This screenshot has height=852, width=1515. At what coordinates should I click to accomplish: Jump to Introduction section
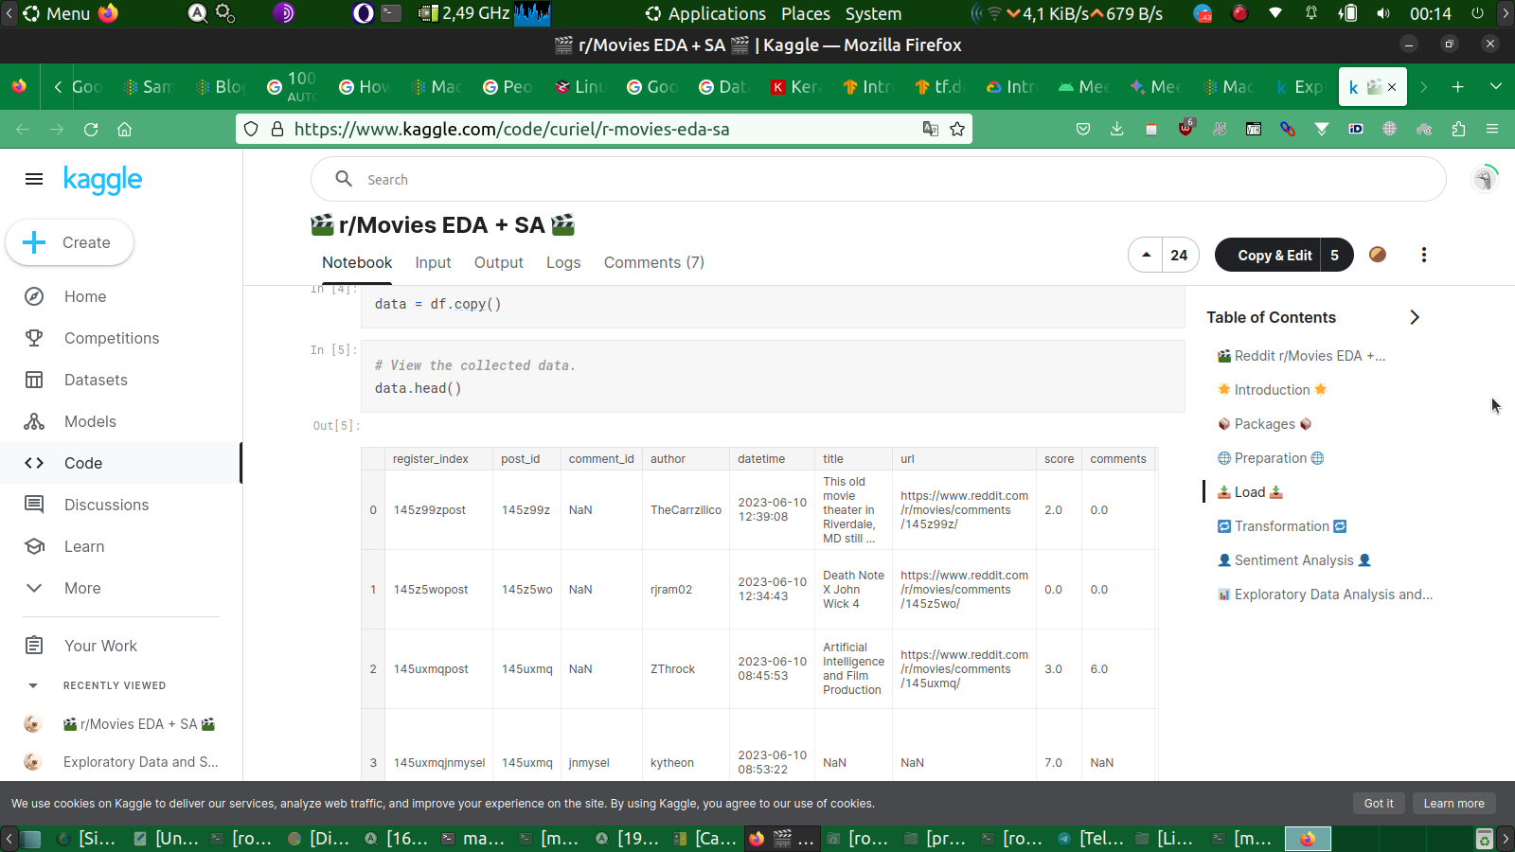coord(1272,390)
